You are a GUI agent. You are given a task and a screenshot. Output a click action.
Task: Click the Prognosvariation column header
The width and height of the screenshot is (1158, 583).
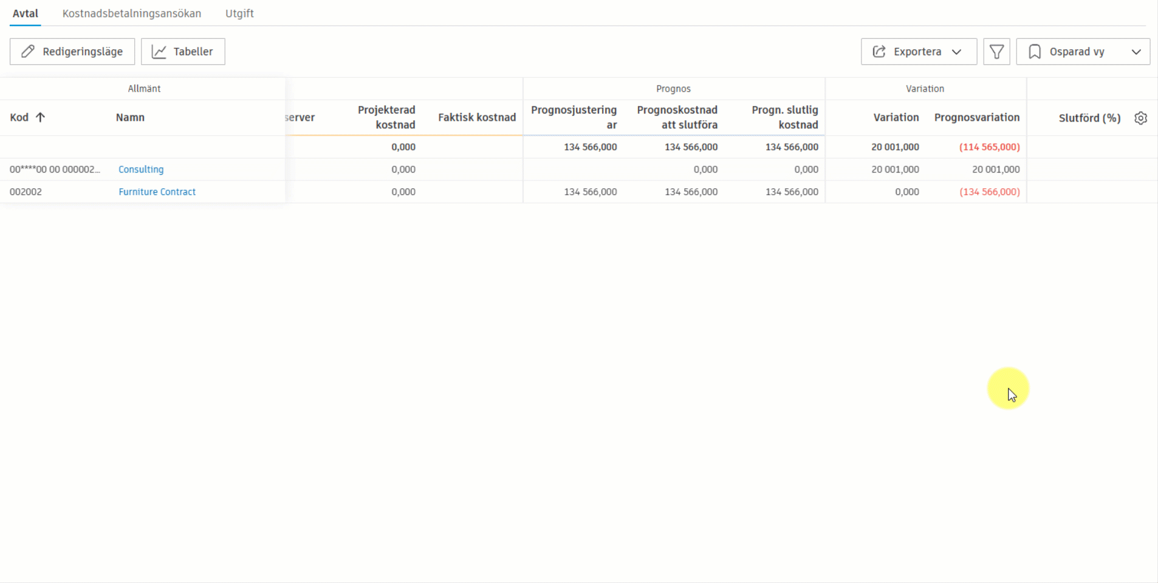pyautogui.click(x=976, y=117)
